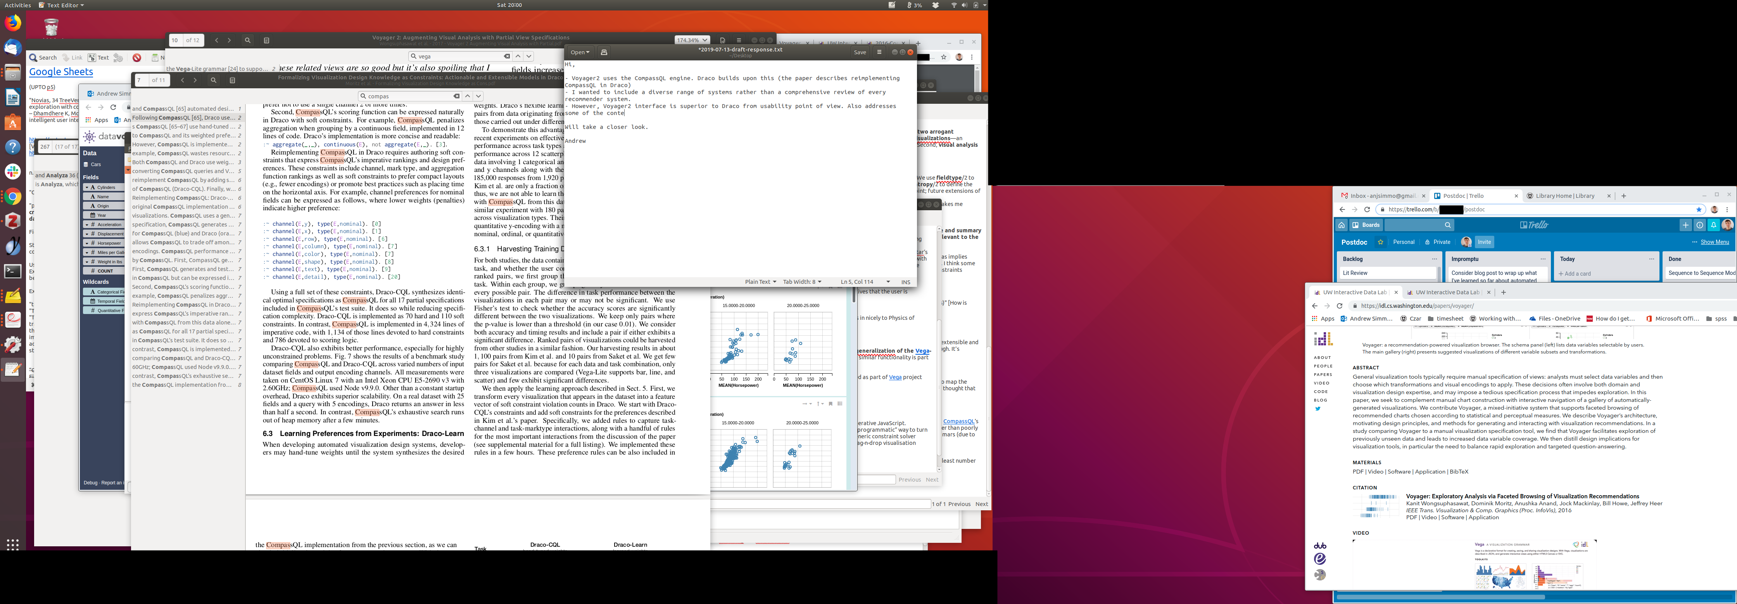Viewport: 1737px width, 604px height.
Task: Open the Trello notifications bell
Action: pos(1713,225)
